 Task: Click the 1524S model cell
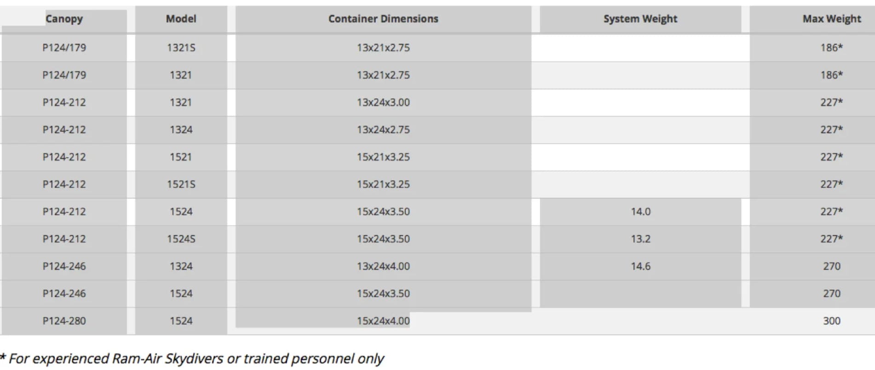(x=181, y=239)
